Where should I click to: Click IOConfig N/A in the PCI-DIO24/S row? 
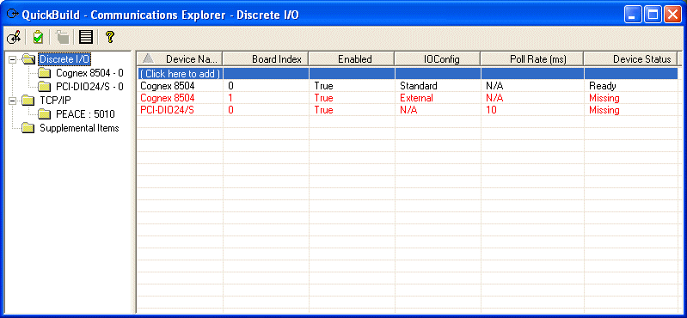[x=408, y=110]
